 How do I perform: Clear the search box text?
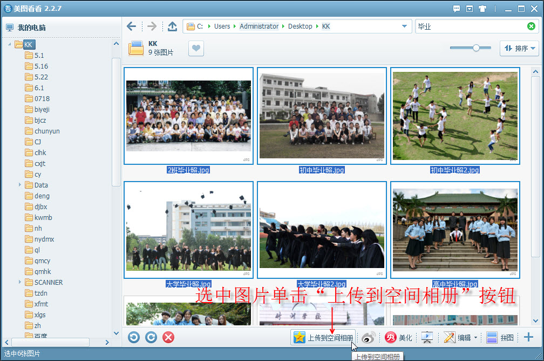tap(531, 26)
